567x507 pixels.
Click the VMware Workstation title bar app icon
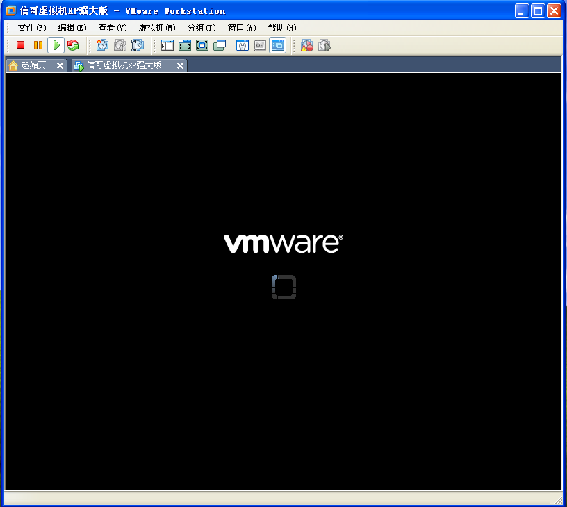click(x=11, y=11)
